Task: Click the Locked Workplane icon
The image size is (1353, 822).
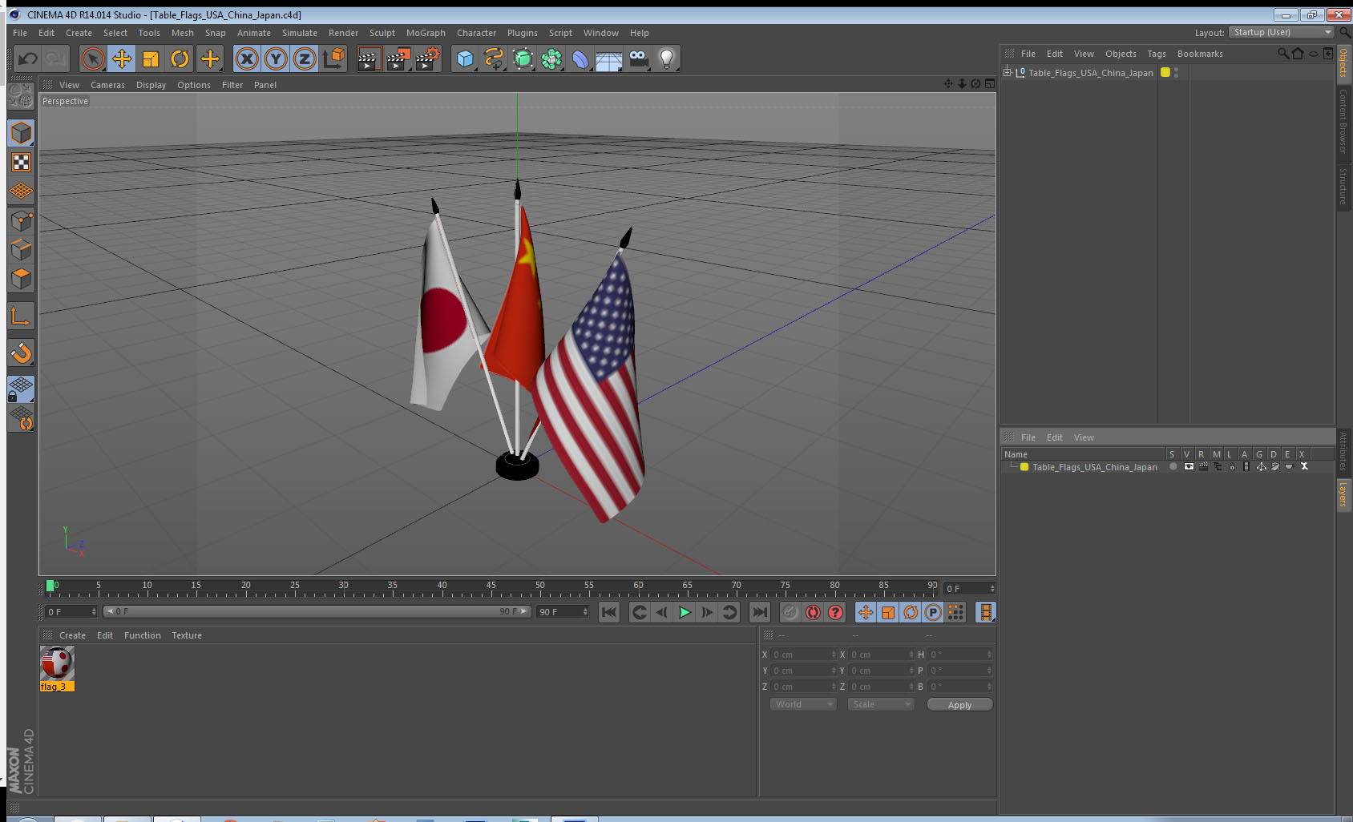Action: (21, 389)
